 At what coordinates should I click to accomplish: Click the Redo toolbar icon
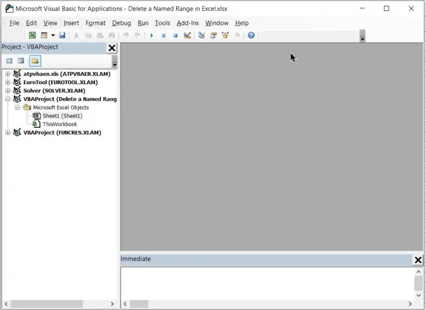pyautogui.click(x=138, y=35)
